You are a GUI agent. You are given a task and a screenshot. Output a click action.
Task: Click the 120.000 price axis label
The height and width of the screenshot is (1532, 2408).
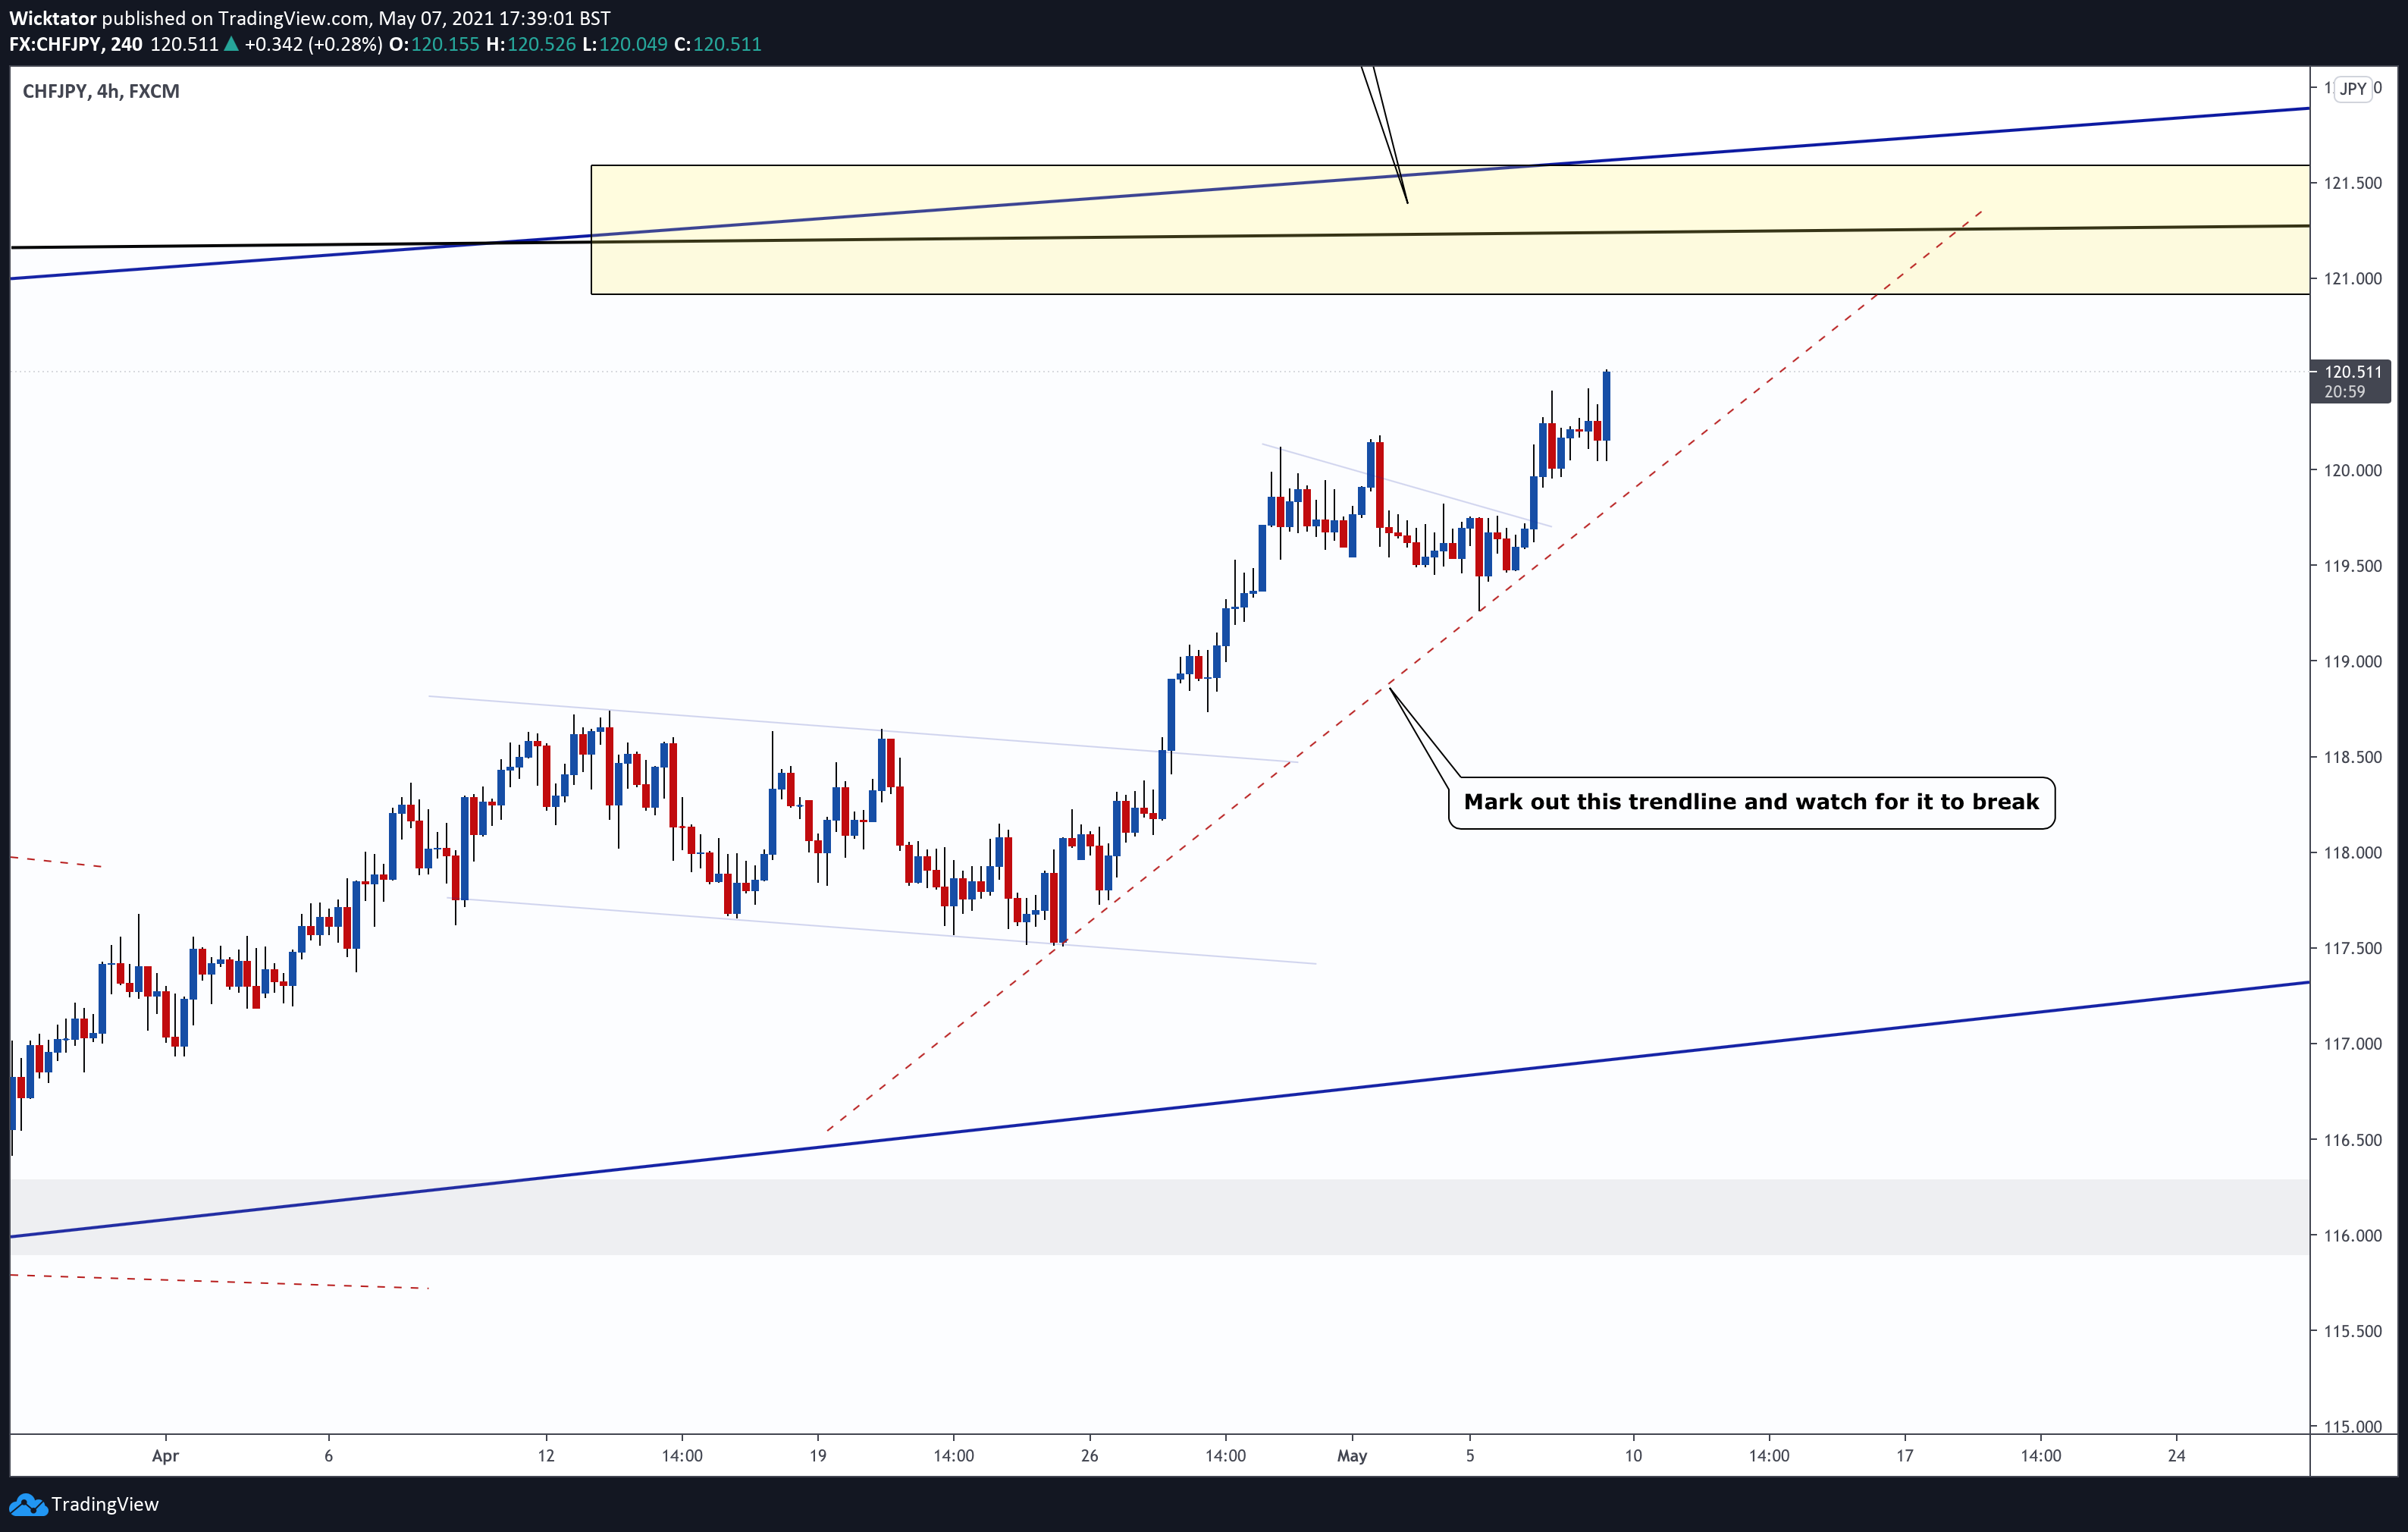click(x=2352, y=470)
